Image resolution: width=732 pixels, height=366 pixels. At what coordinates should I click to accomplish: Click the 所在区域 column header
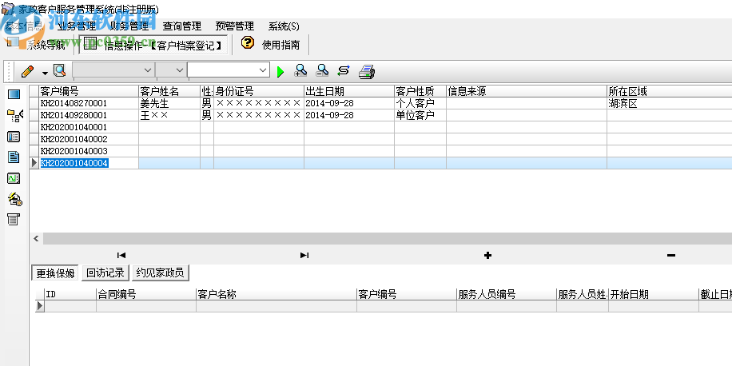coord(670,90)
